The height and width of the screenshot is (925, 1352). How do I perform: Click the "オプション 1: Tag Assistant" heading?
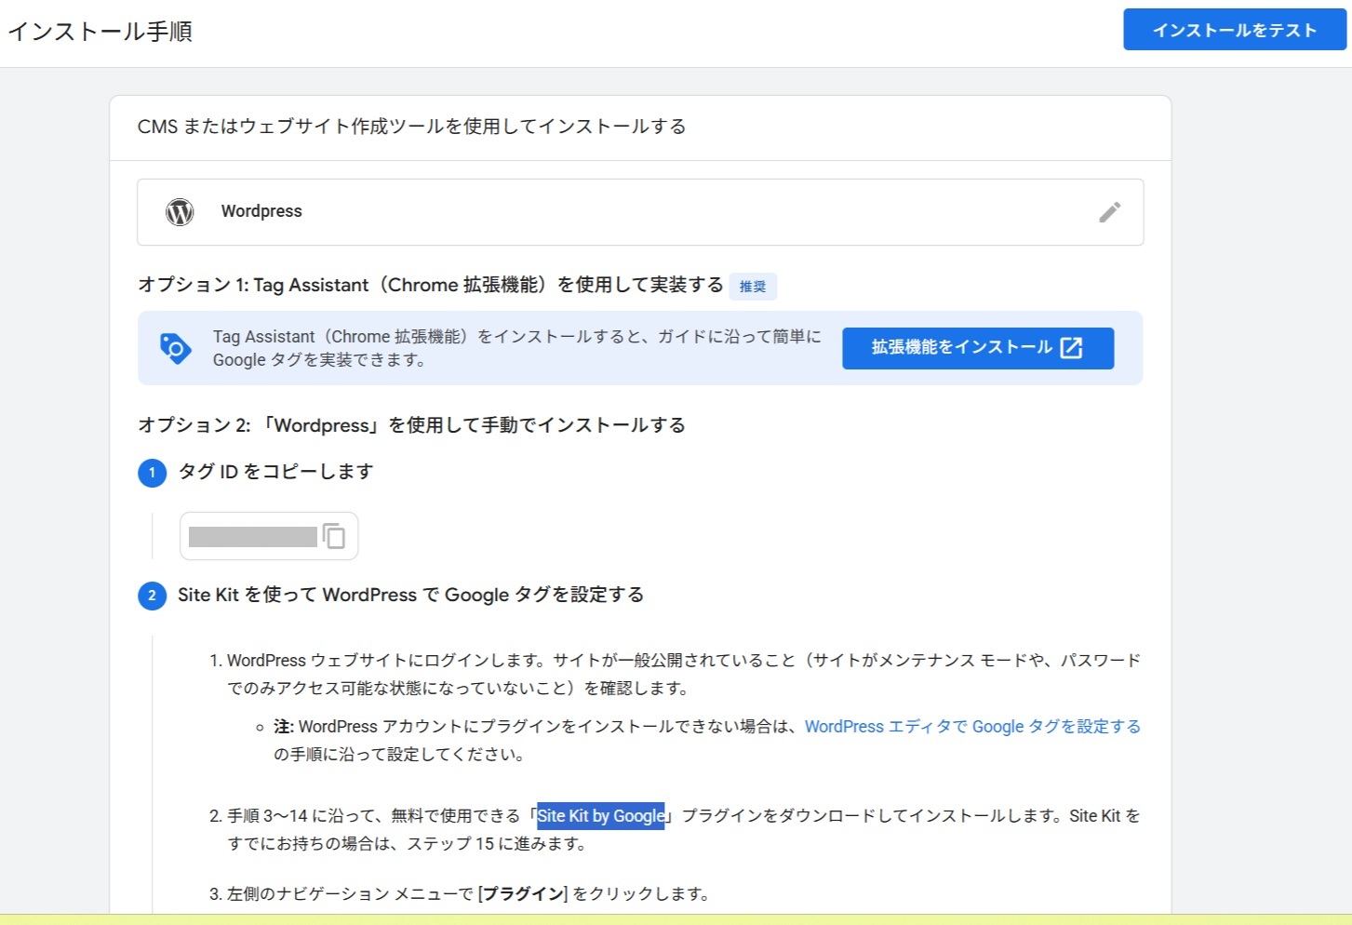(430, 285)
